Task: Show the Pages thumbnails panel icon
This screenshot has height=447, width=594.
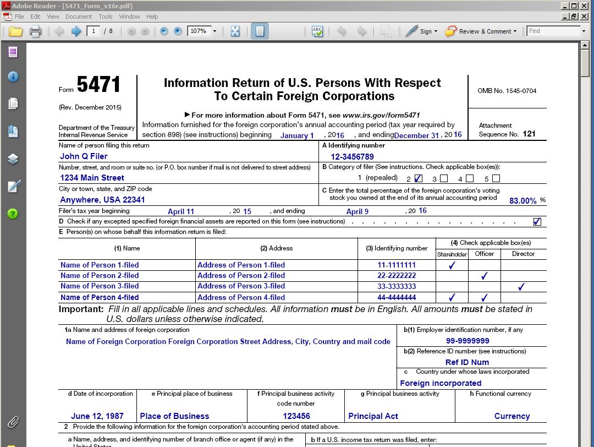Action: (13, 103)
